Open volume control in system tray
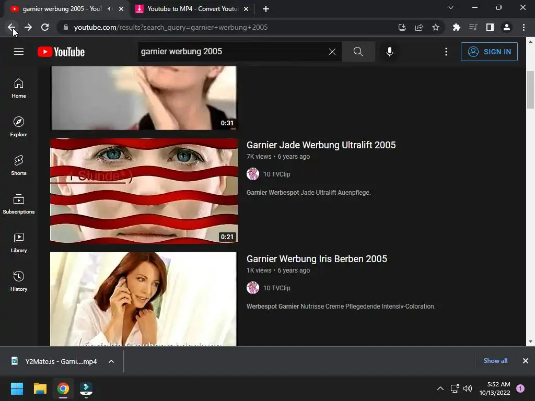535x401 pixels. pyautogui.click(x=468, y=388)
